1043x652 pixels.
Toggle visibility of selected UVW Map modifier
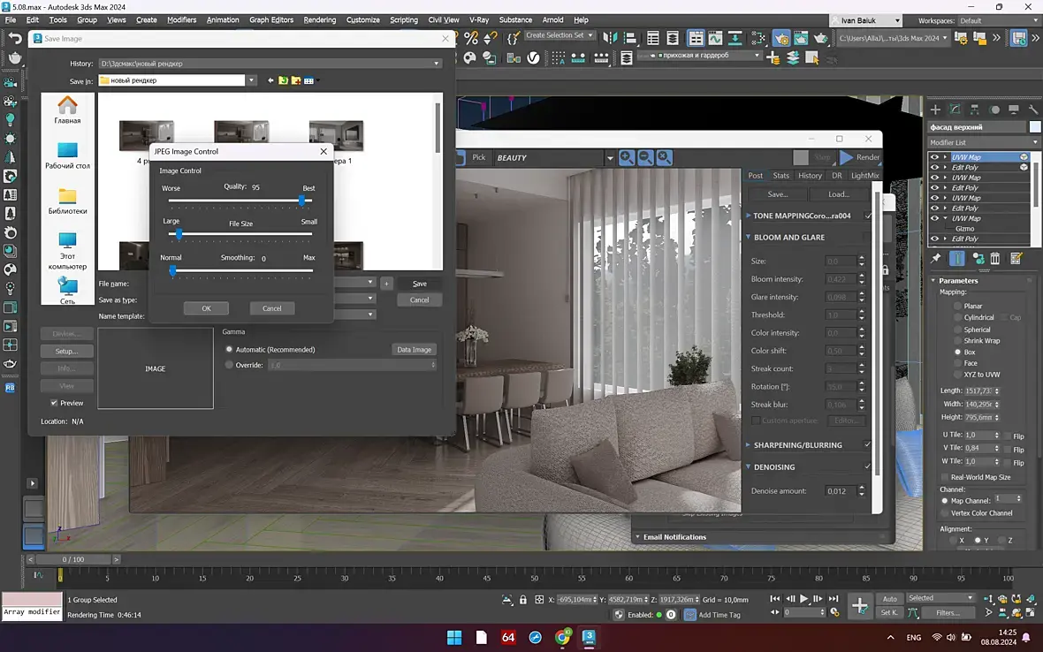[x=934, y=157]
